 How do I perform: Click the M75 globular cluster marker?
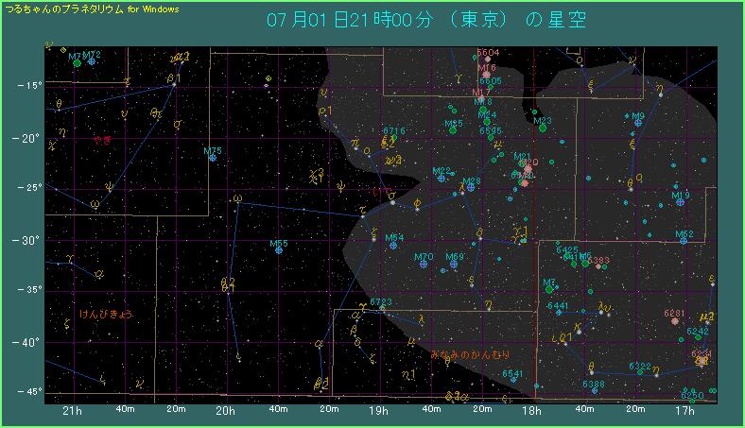213,158
